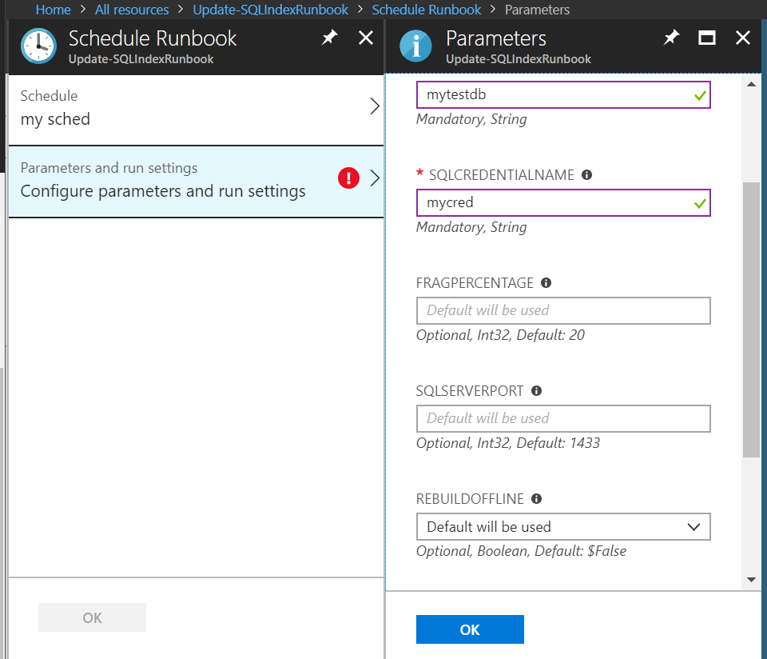The image size is (767, 659).
Task: Click the Schedule Runbook clock icon
Action: pyautogui.click(x=38, y=46)
